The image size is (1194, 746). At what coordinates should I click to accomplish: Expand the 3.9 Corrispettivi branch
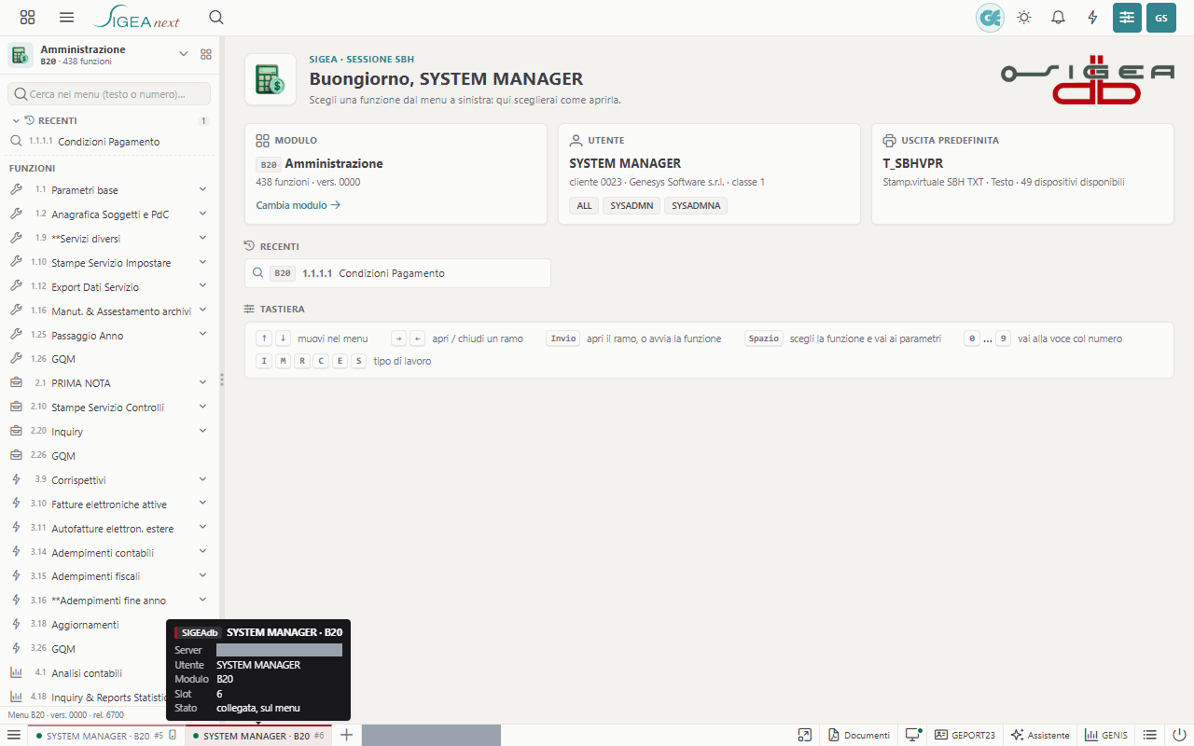pos(202,480)
